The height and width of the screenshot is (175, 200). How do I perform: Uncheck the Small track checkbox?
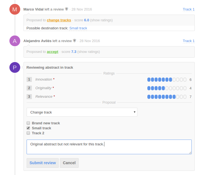[x=28, y=128]
